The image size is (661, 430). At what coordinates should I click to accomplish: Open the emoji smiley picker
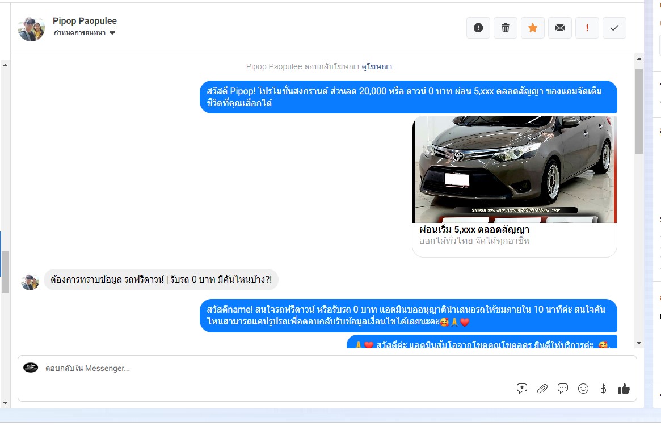click(x=583, y=389)
